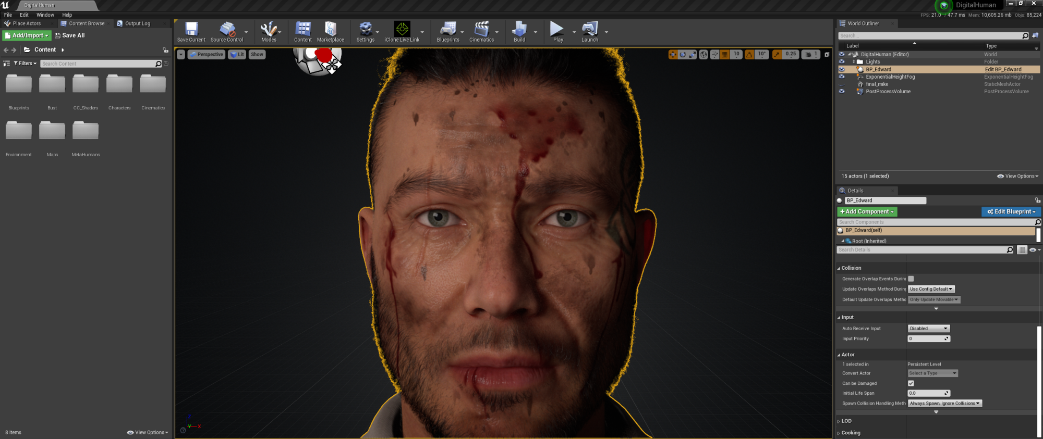Open surface snapping options in viewport

(x=714, y=54)
